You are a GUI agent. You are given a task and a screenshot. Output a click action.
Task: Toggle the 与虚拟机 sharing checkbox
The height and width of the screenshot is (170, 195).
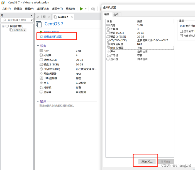(181, 36)
